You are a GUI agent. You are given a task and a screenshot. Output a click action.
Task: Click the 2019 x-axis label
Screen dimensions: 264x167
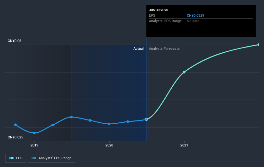point(34,145)
